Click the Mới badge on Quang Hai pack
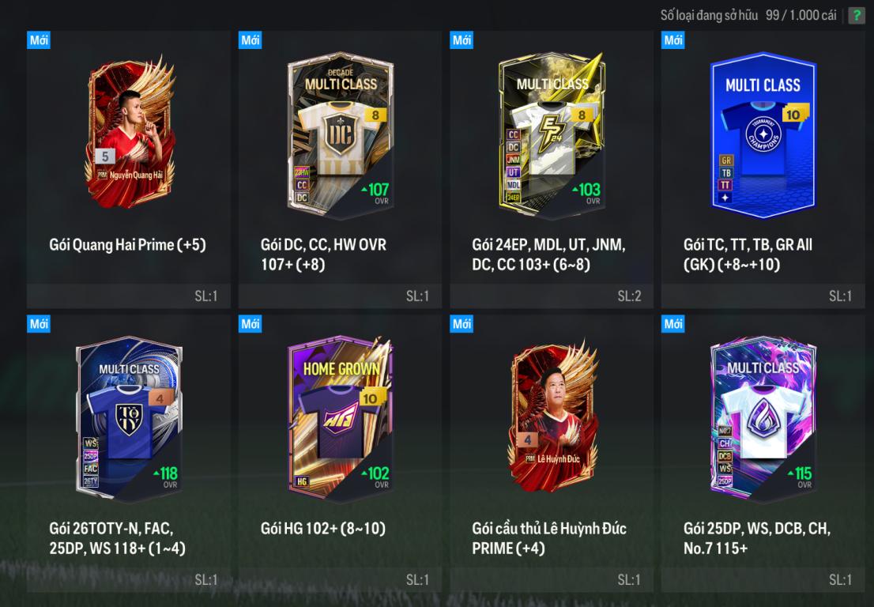The height and width of the screenshot is (607, 874). tap(39, 40)
